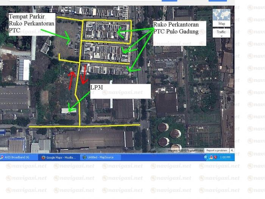Expand the Traffic layer dropdown

point(221,32)
